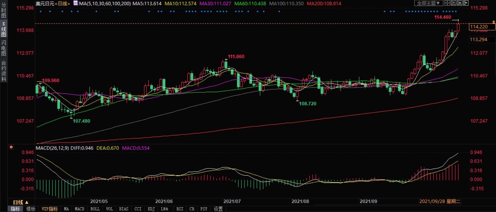This screenshot has width=496, height=212.
Task: Click the red MACD settings gear icon
Action: (x=11, y=147)
